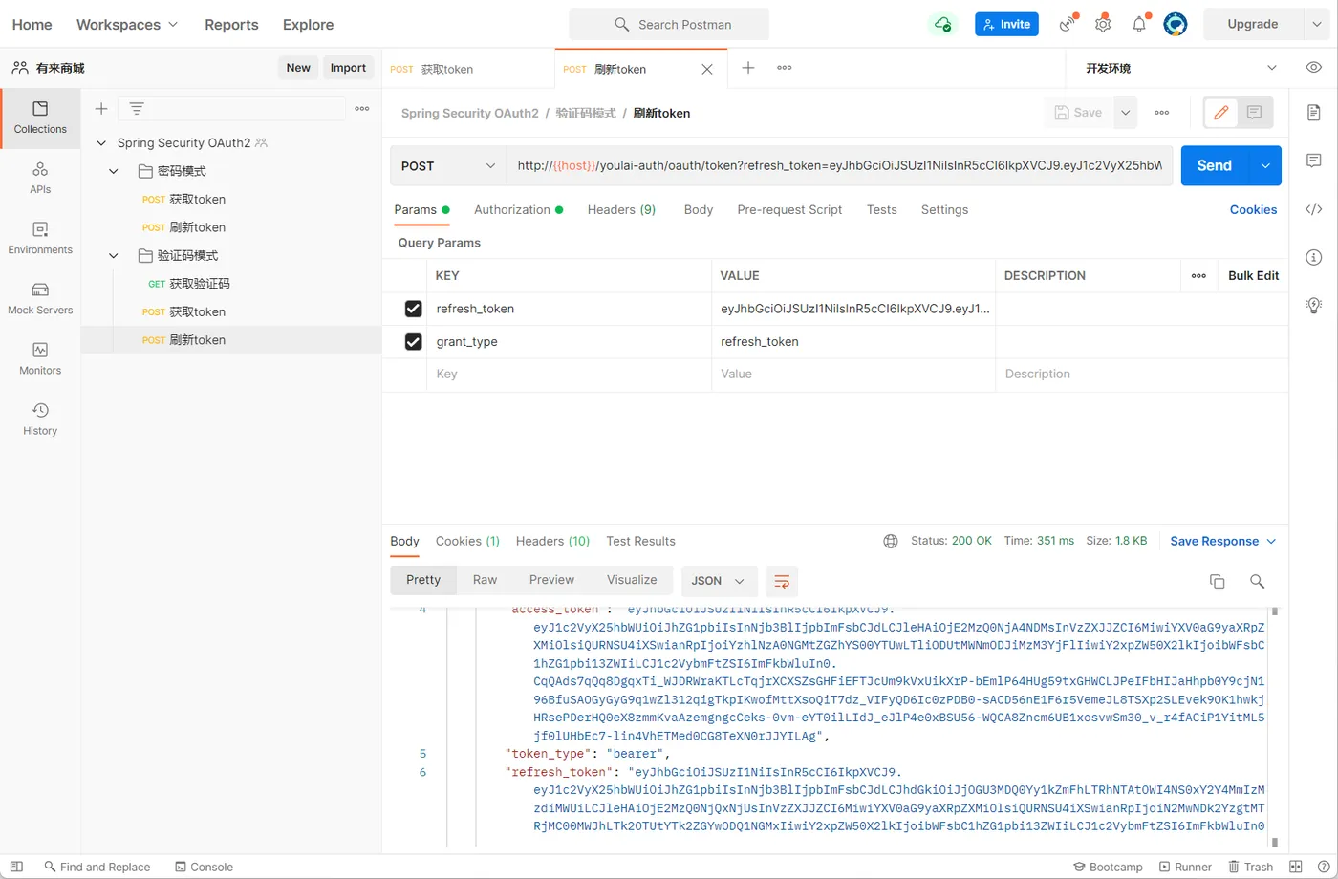Open the Save Response dropdown
Viewport: 1338px width, 879px height.
click(x=1223, y=541)
